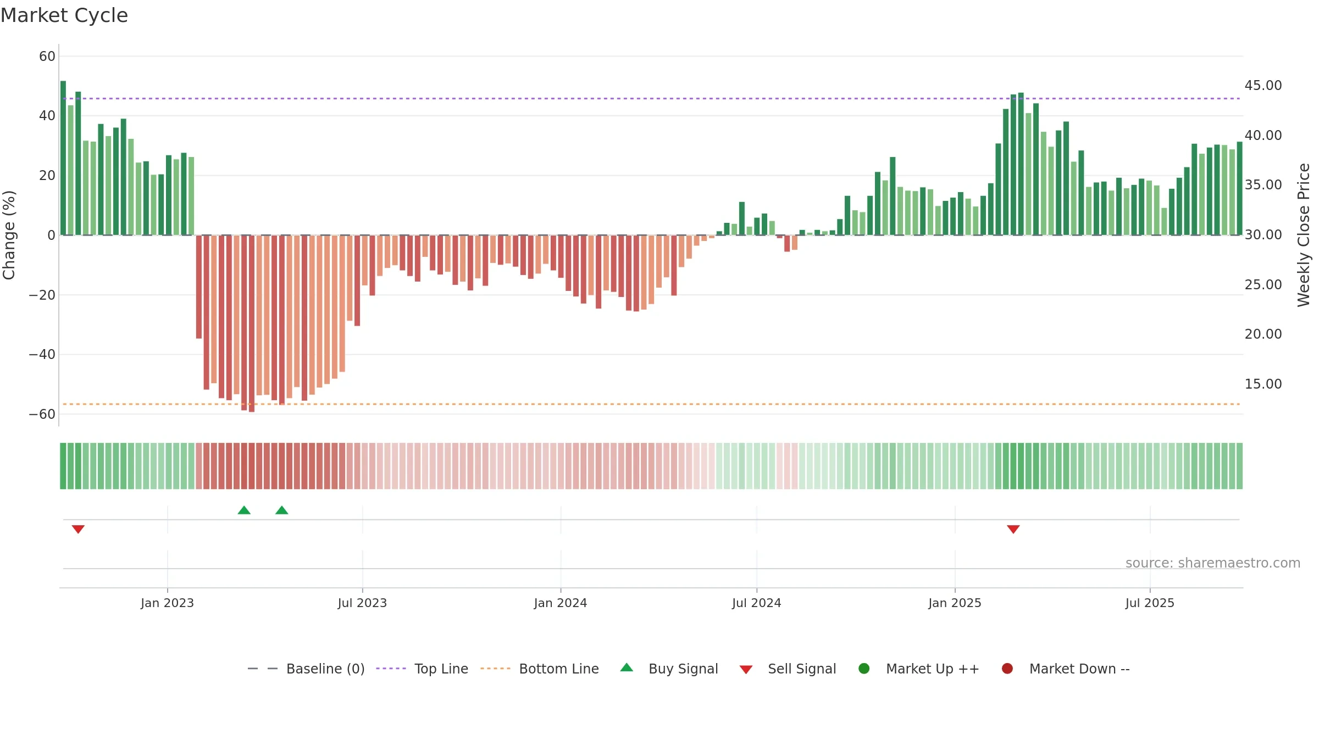Click the −60 tick on left axis
The width and height of the screenshot is (1319, 741).
pos(42,414)
